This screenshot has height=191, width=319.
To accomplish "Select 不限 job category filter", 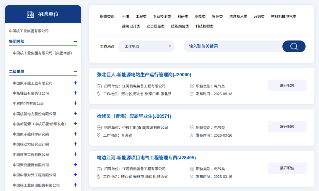I will [126, 17].
